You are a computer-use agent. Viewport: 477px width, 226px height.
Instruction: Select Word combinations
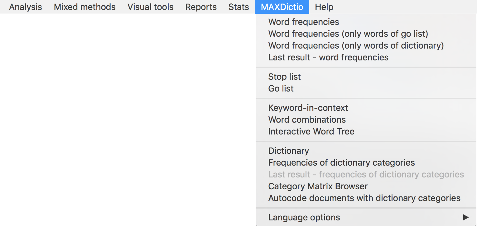[366, 120]
